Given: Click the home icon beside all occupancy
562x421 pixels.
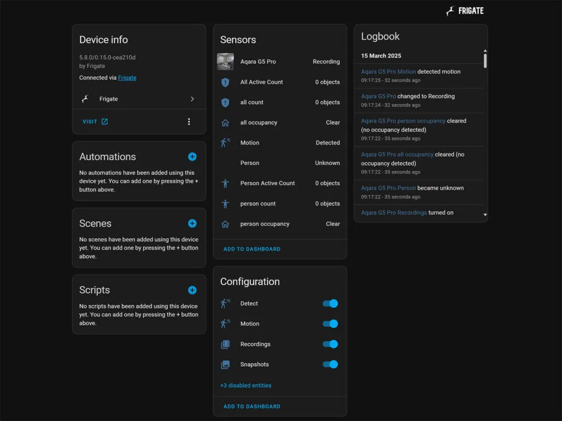Looking at the screenshot, I should pyautogui.click(x=225, y=123).
